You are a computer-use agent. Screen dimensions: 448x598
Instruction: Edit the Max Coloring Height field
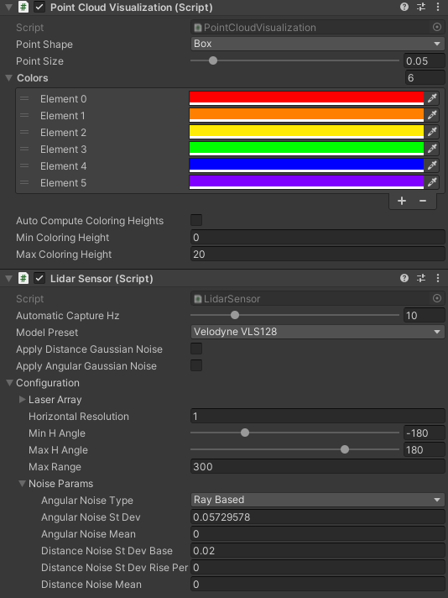317,254
